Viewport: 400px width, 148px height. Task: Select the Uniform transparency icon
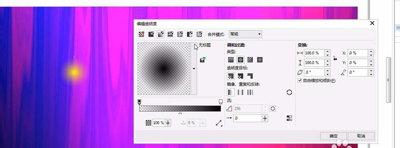(151, 34)
